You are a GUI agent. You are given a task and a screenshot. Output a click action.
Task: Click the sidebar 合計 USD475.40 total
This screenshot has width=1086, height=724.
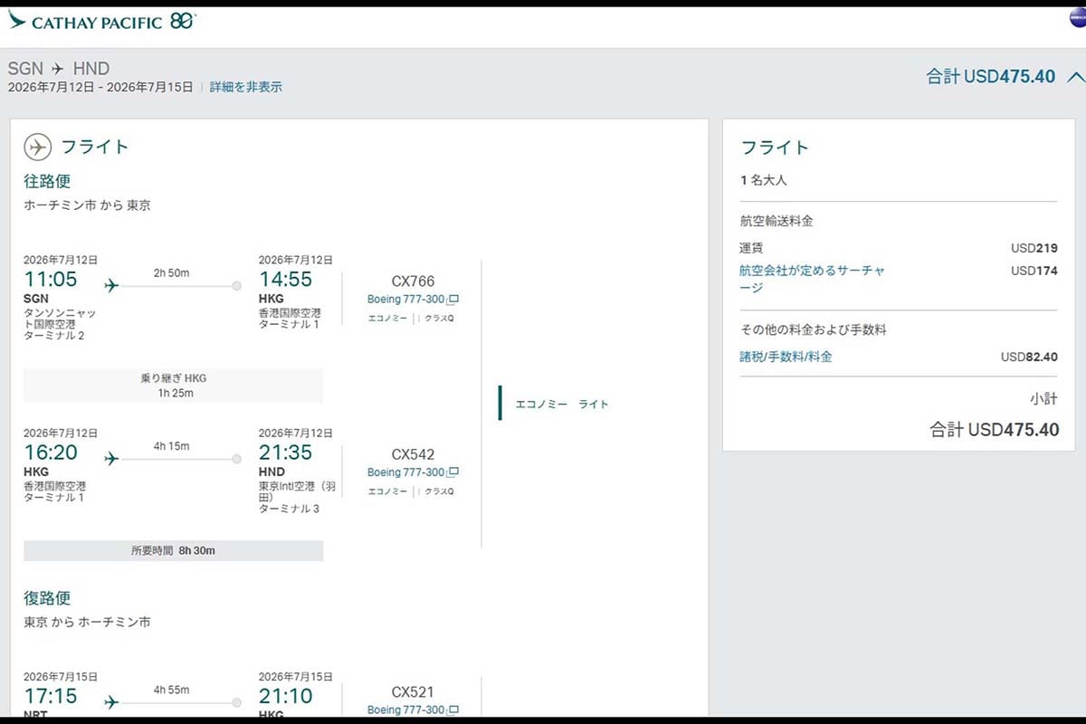(x=994, y=430)
